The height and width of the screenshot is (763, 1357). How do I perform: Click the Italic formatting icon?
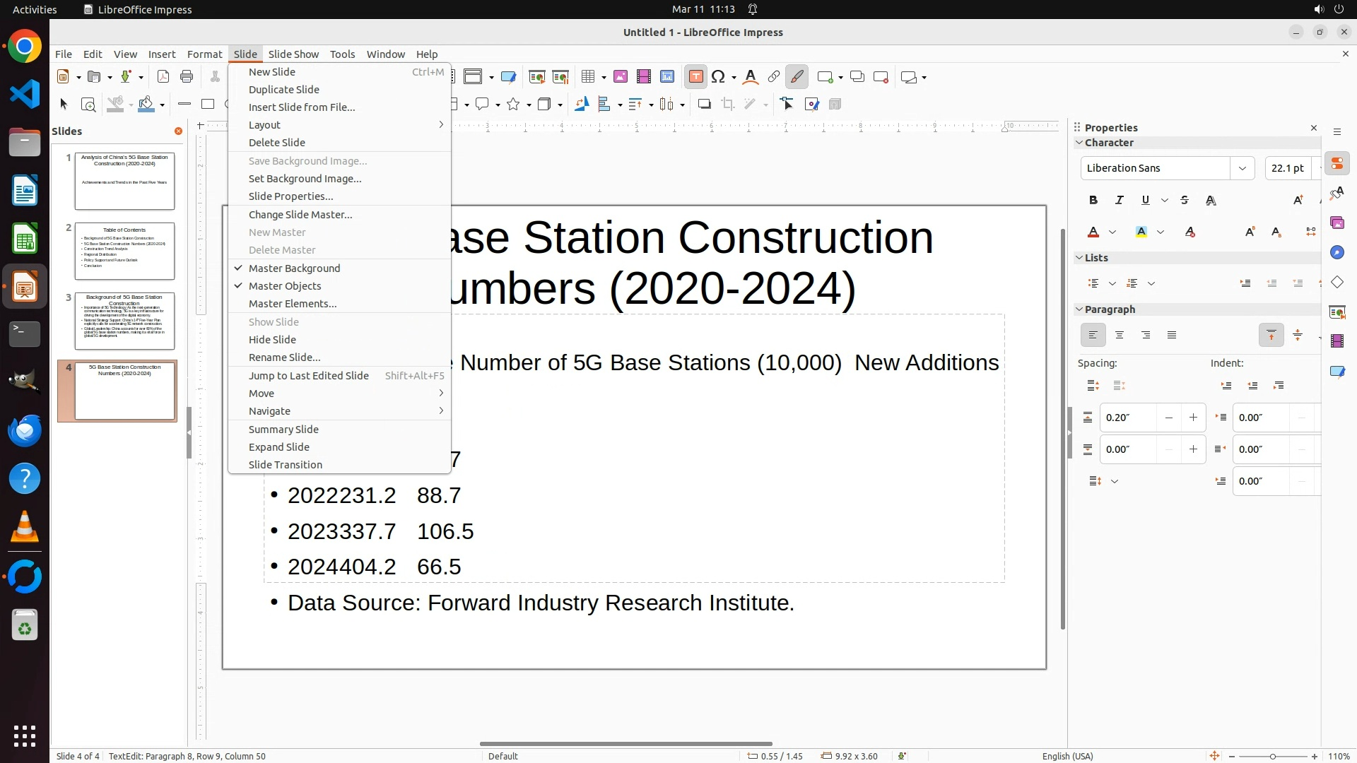pyautogui.click(x=1120, y=201)
